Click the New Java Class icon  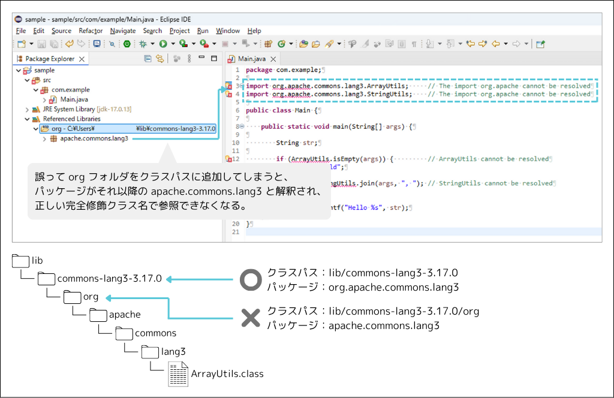tap(282, 44)
